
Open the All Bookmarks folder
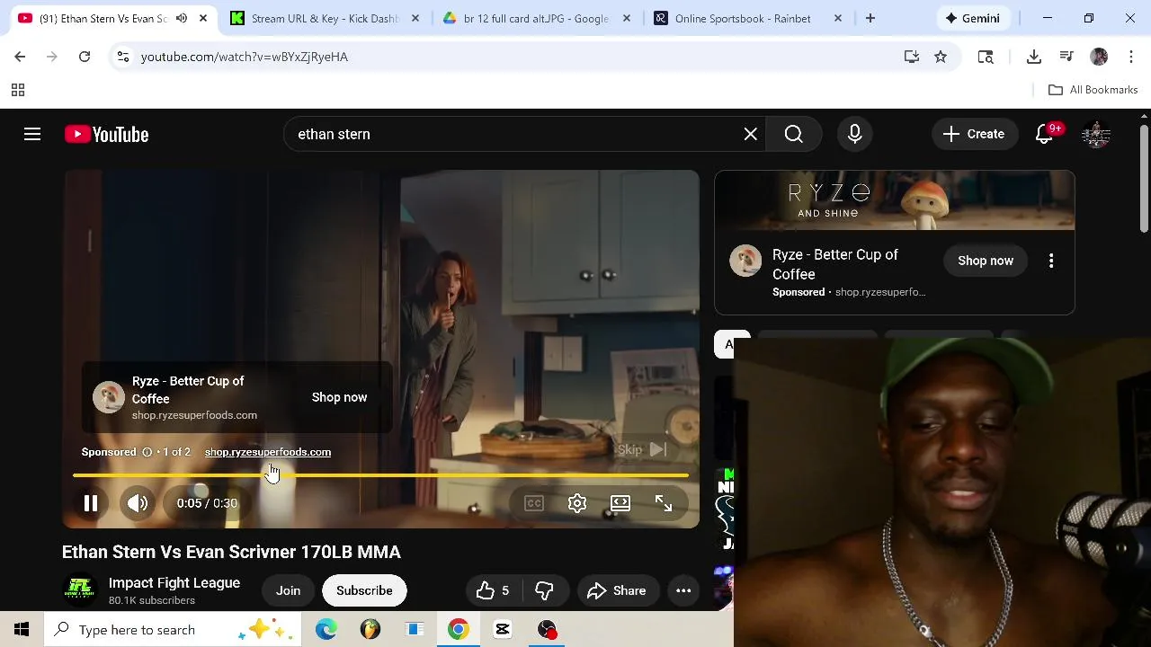(1093, 90)
